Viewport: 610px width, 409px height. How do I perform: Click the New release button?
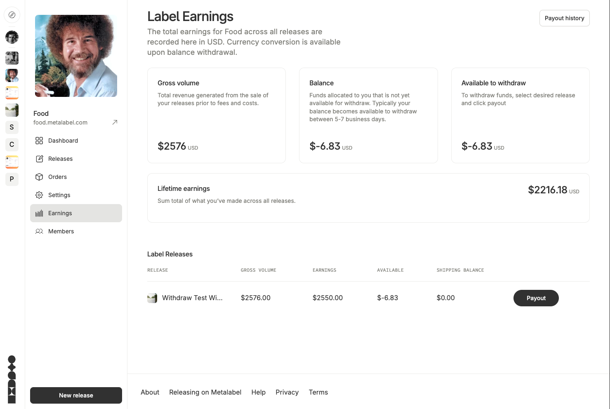pyautogui.click(x=76, y=395)
